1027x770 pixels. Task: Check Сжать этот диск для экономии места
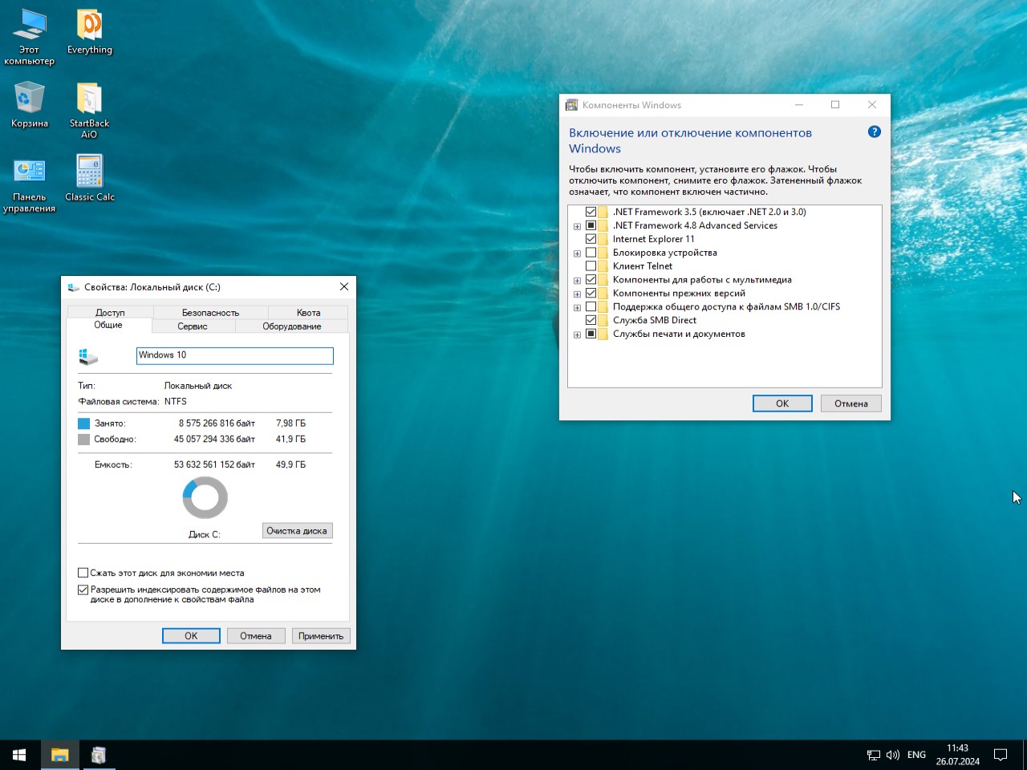(83, 573)
